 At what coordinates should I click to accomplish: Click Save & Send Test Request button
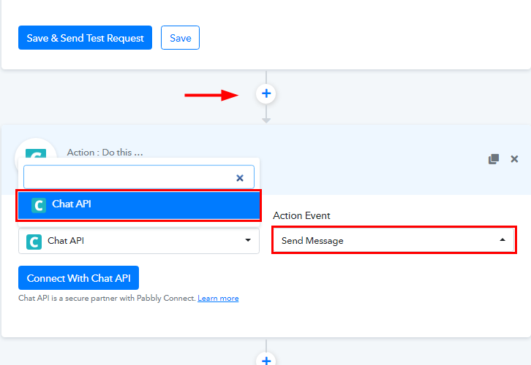(x=85, y=38)
